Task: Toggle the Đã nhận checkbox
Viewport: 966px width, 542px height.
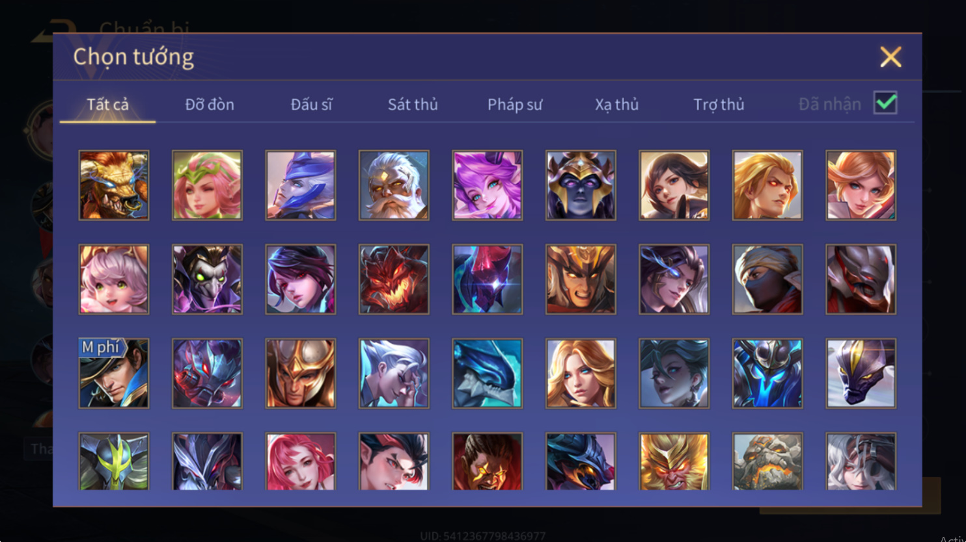Action: [x=885, y=103]
